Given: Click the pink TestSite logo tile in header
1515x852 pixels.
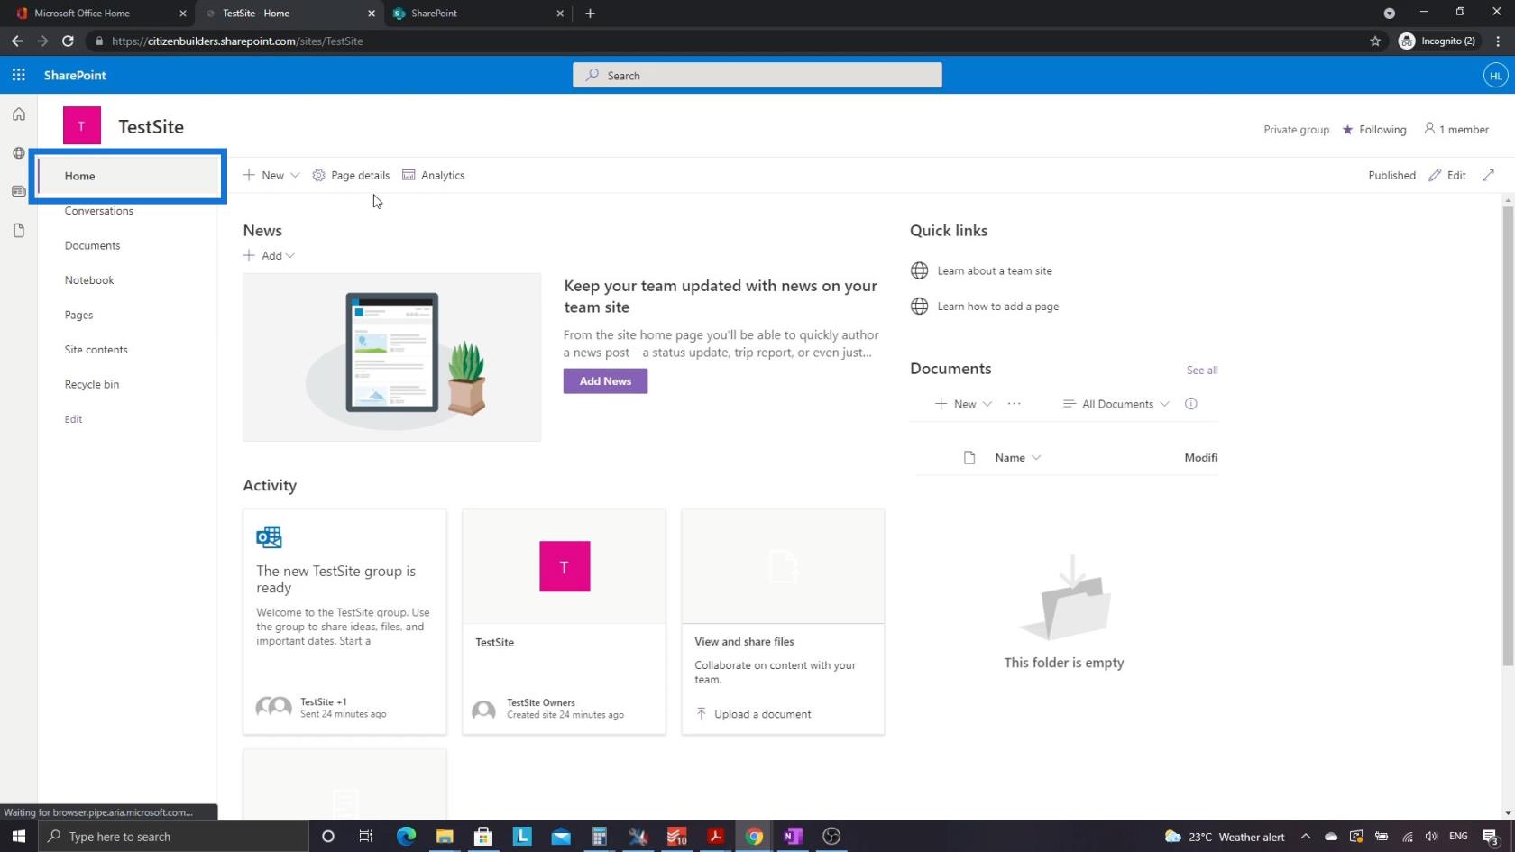Looking at the screenshot, I should (x=81, y=126).
